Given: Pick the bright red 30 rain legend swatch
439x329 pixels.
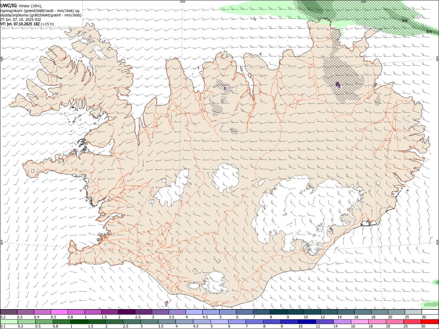Looking at the screenshot, I should pos(429,321).
